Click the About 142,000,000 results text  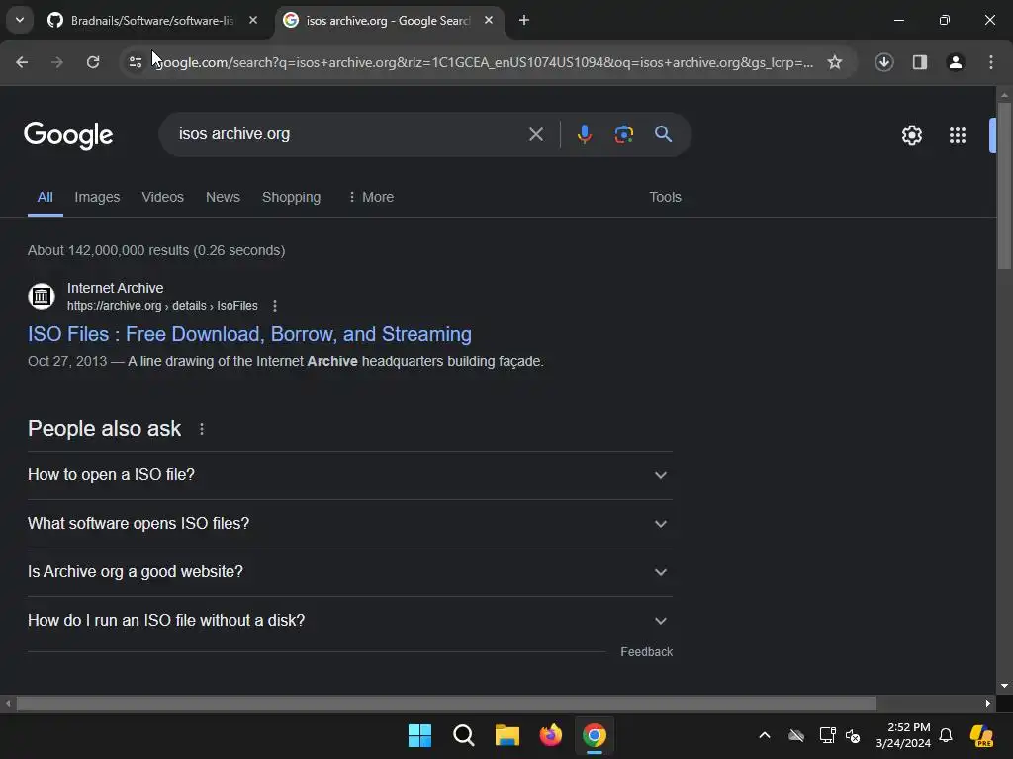[156, 250]
